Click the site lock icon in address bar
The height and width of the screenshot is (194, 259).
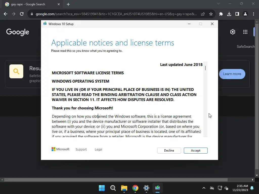[32, 14]
